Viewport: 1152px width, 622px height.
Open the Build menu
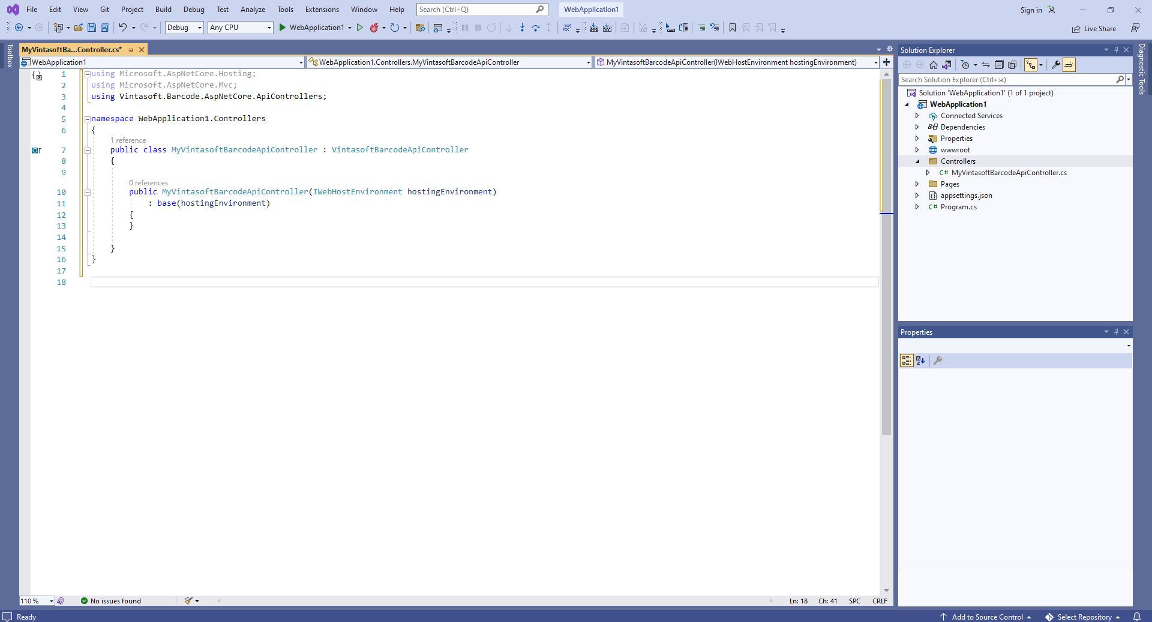(163, 10)
